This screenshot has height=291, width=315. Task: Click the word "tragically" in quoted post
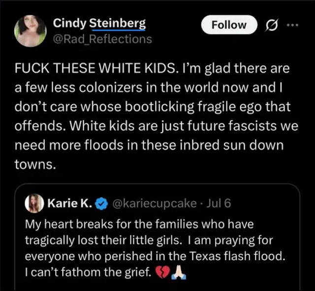[49, 239]
